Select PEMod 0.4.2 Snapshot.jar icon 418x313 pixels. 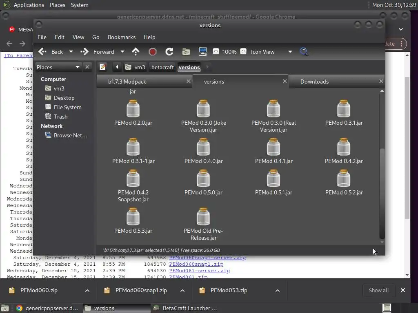coord(133,179)
